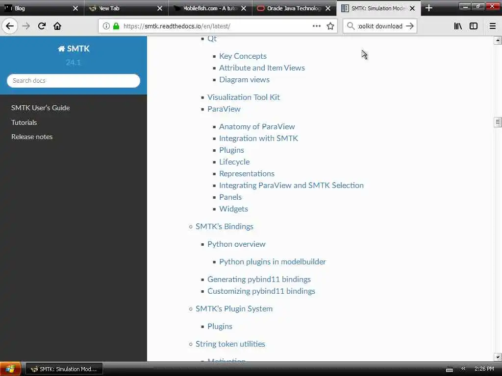Open the Firefox hamburger menu

tap(493, 26)
